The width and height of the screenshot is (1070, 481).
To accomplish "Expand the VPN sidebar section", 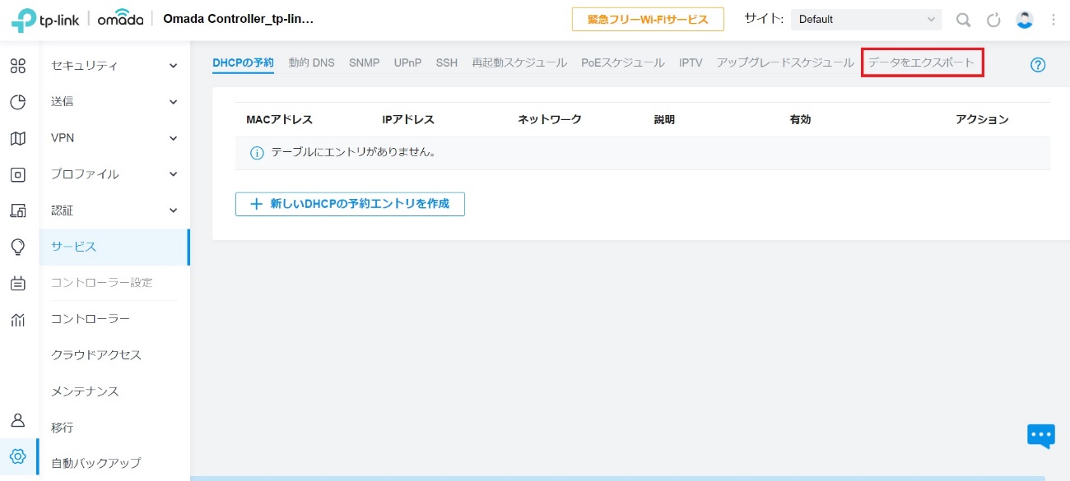I will (114, 138).
